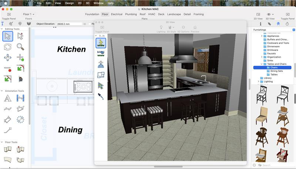Expand the Lighting folder in library
The image size is (296, 169).
258,81
